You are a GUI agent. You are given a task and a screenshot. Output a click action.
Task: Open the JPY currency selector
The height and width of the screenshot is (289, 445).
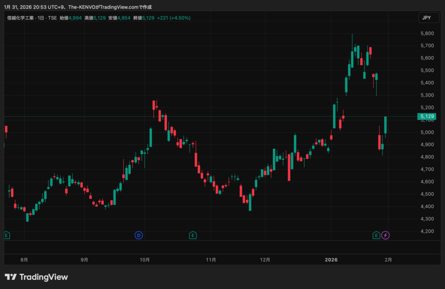point(426,17)
